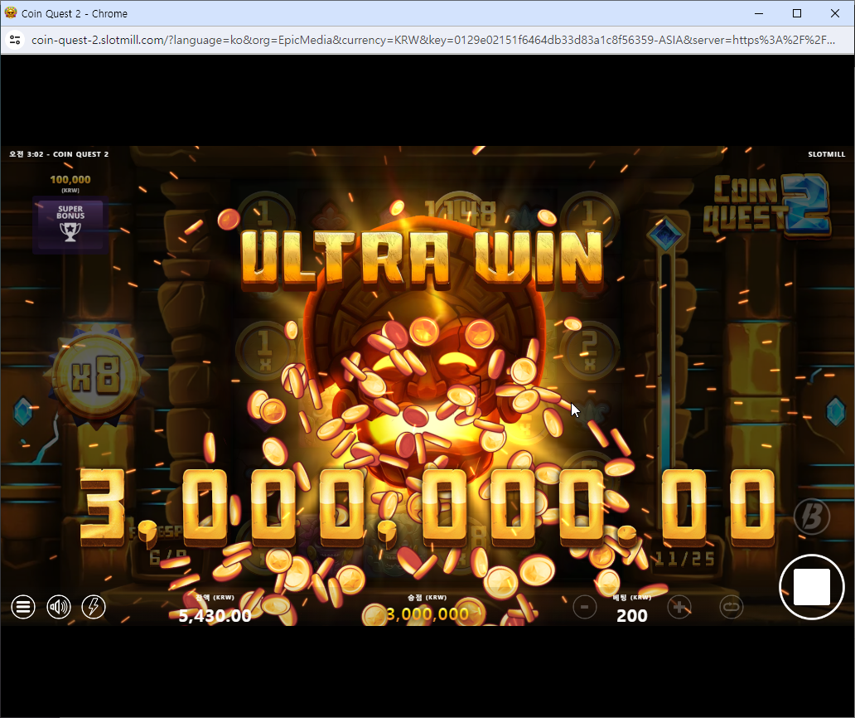Open the Super Bonus trophy button
Screen dimensions: 855x718
[70, 225]
